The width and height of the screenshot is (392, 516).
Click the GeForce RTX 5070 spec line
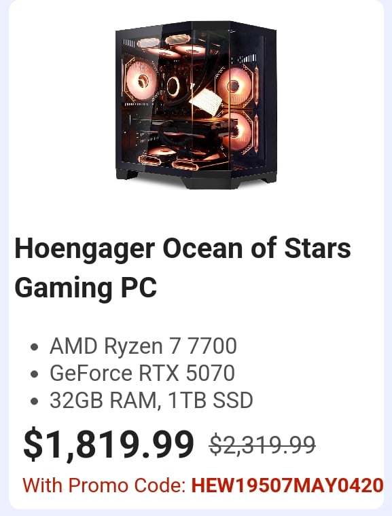click(142, 373)
